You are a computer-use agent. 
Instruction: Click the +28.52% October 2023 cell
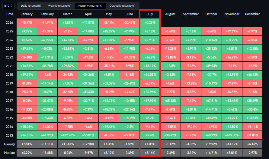pos(211,49)
